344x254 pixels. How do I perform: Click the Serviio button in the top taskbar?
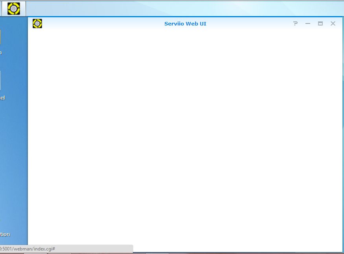click(x=14, y=8)
